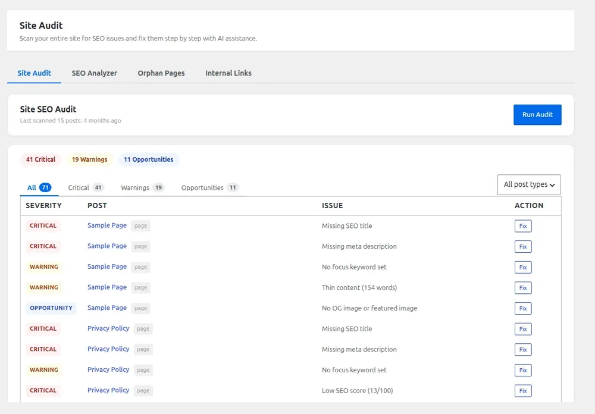Open Sample Page link in No focus keyword row

coord(107,266)
